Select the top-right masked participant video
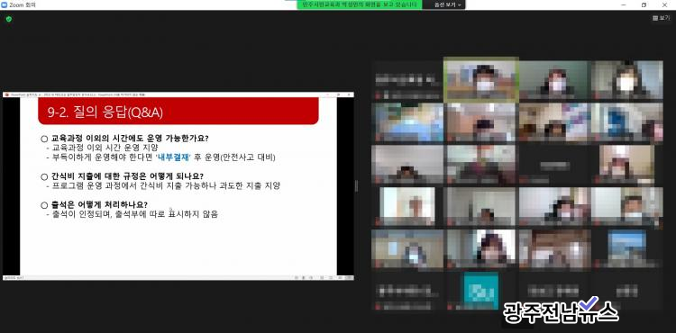The image size is (676, 333). tap(626, 80)
